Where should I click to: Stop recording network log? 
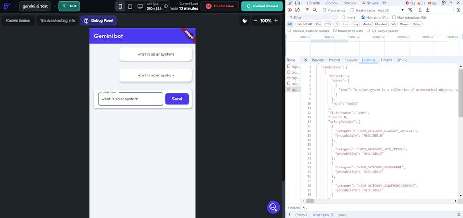coord(290,10)
